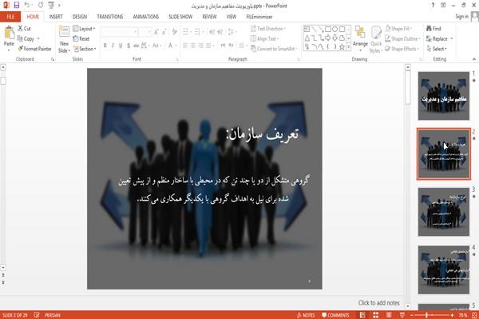Click the PERSIAN language indicator

click(53, 315)
